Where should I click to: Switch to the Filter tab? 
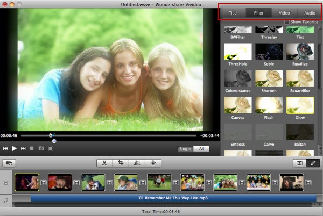pos(258,13)
